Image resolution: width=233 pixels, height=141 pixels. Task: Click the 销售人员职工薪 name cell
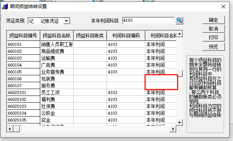57,44
